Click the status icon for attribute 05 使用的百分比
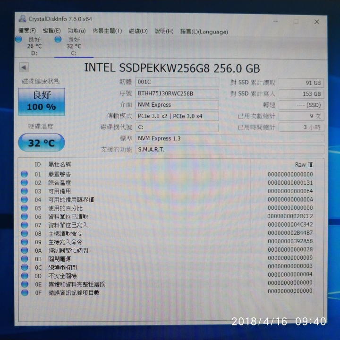Image resolution: width=340 pixels, height=340 pixels. [x=24, y=208]
